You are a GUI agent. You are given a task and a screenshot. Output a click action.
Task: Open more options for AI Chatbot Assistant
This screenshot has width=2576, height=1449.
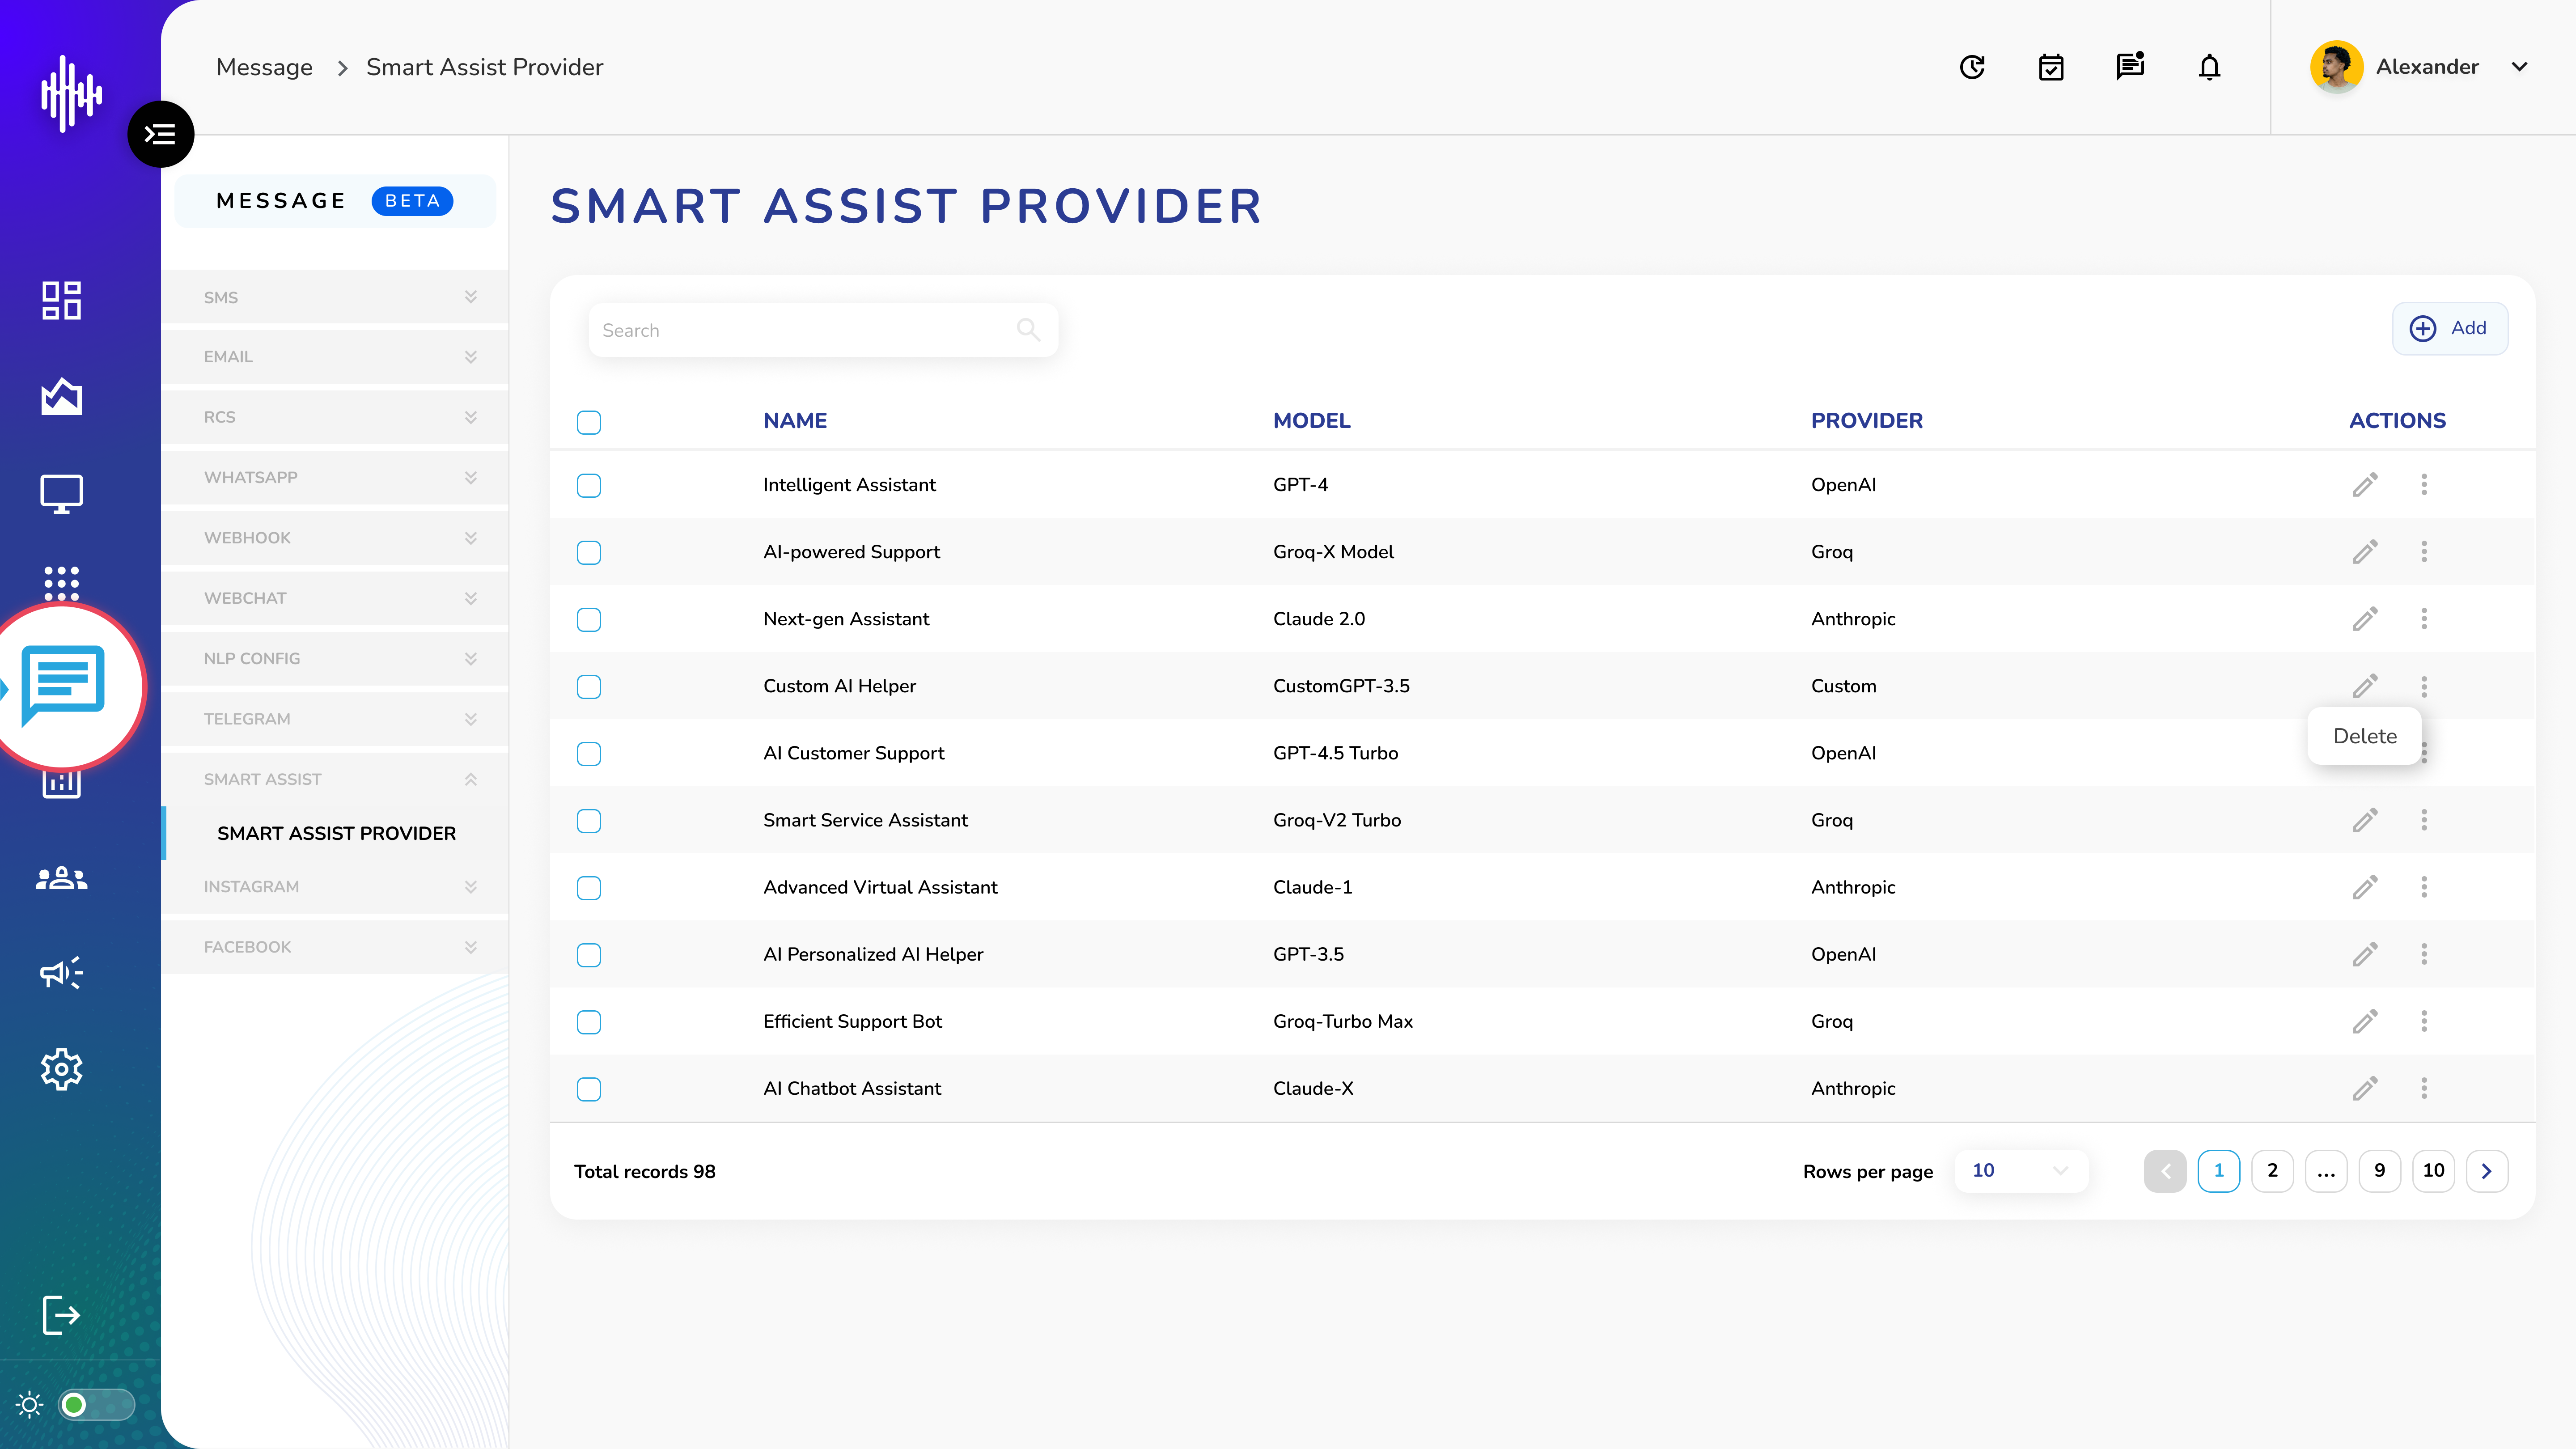coord(2424,1088)
